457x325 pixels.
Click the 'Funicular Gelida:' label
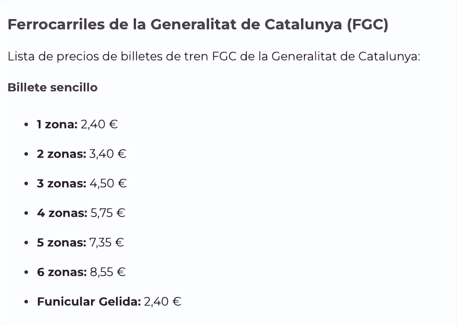click(x=89, y=302)
